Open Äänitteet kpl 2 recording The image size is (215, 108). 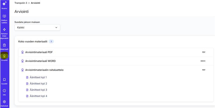38,84
